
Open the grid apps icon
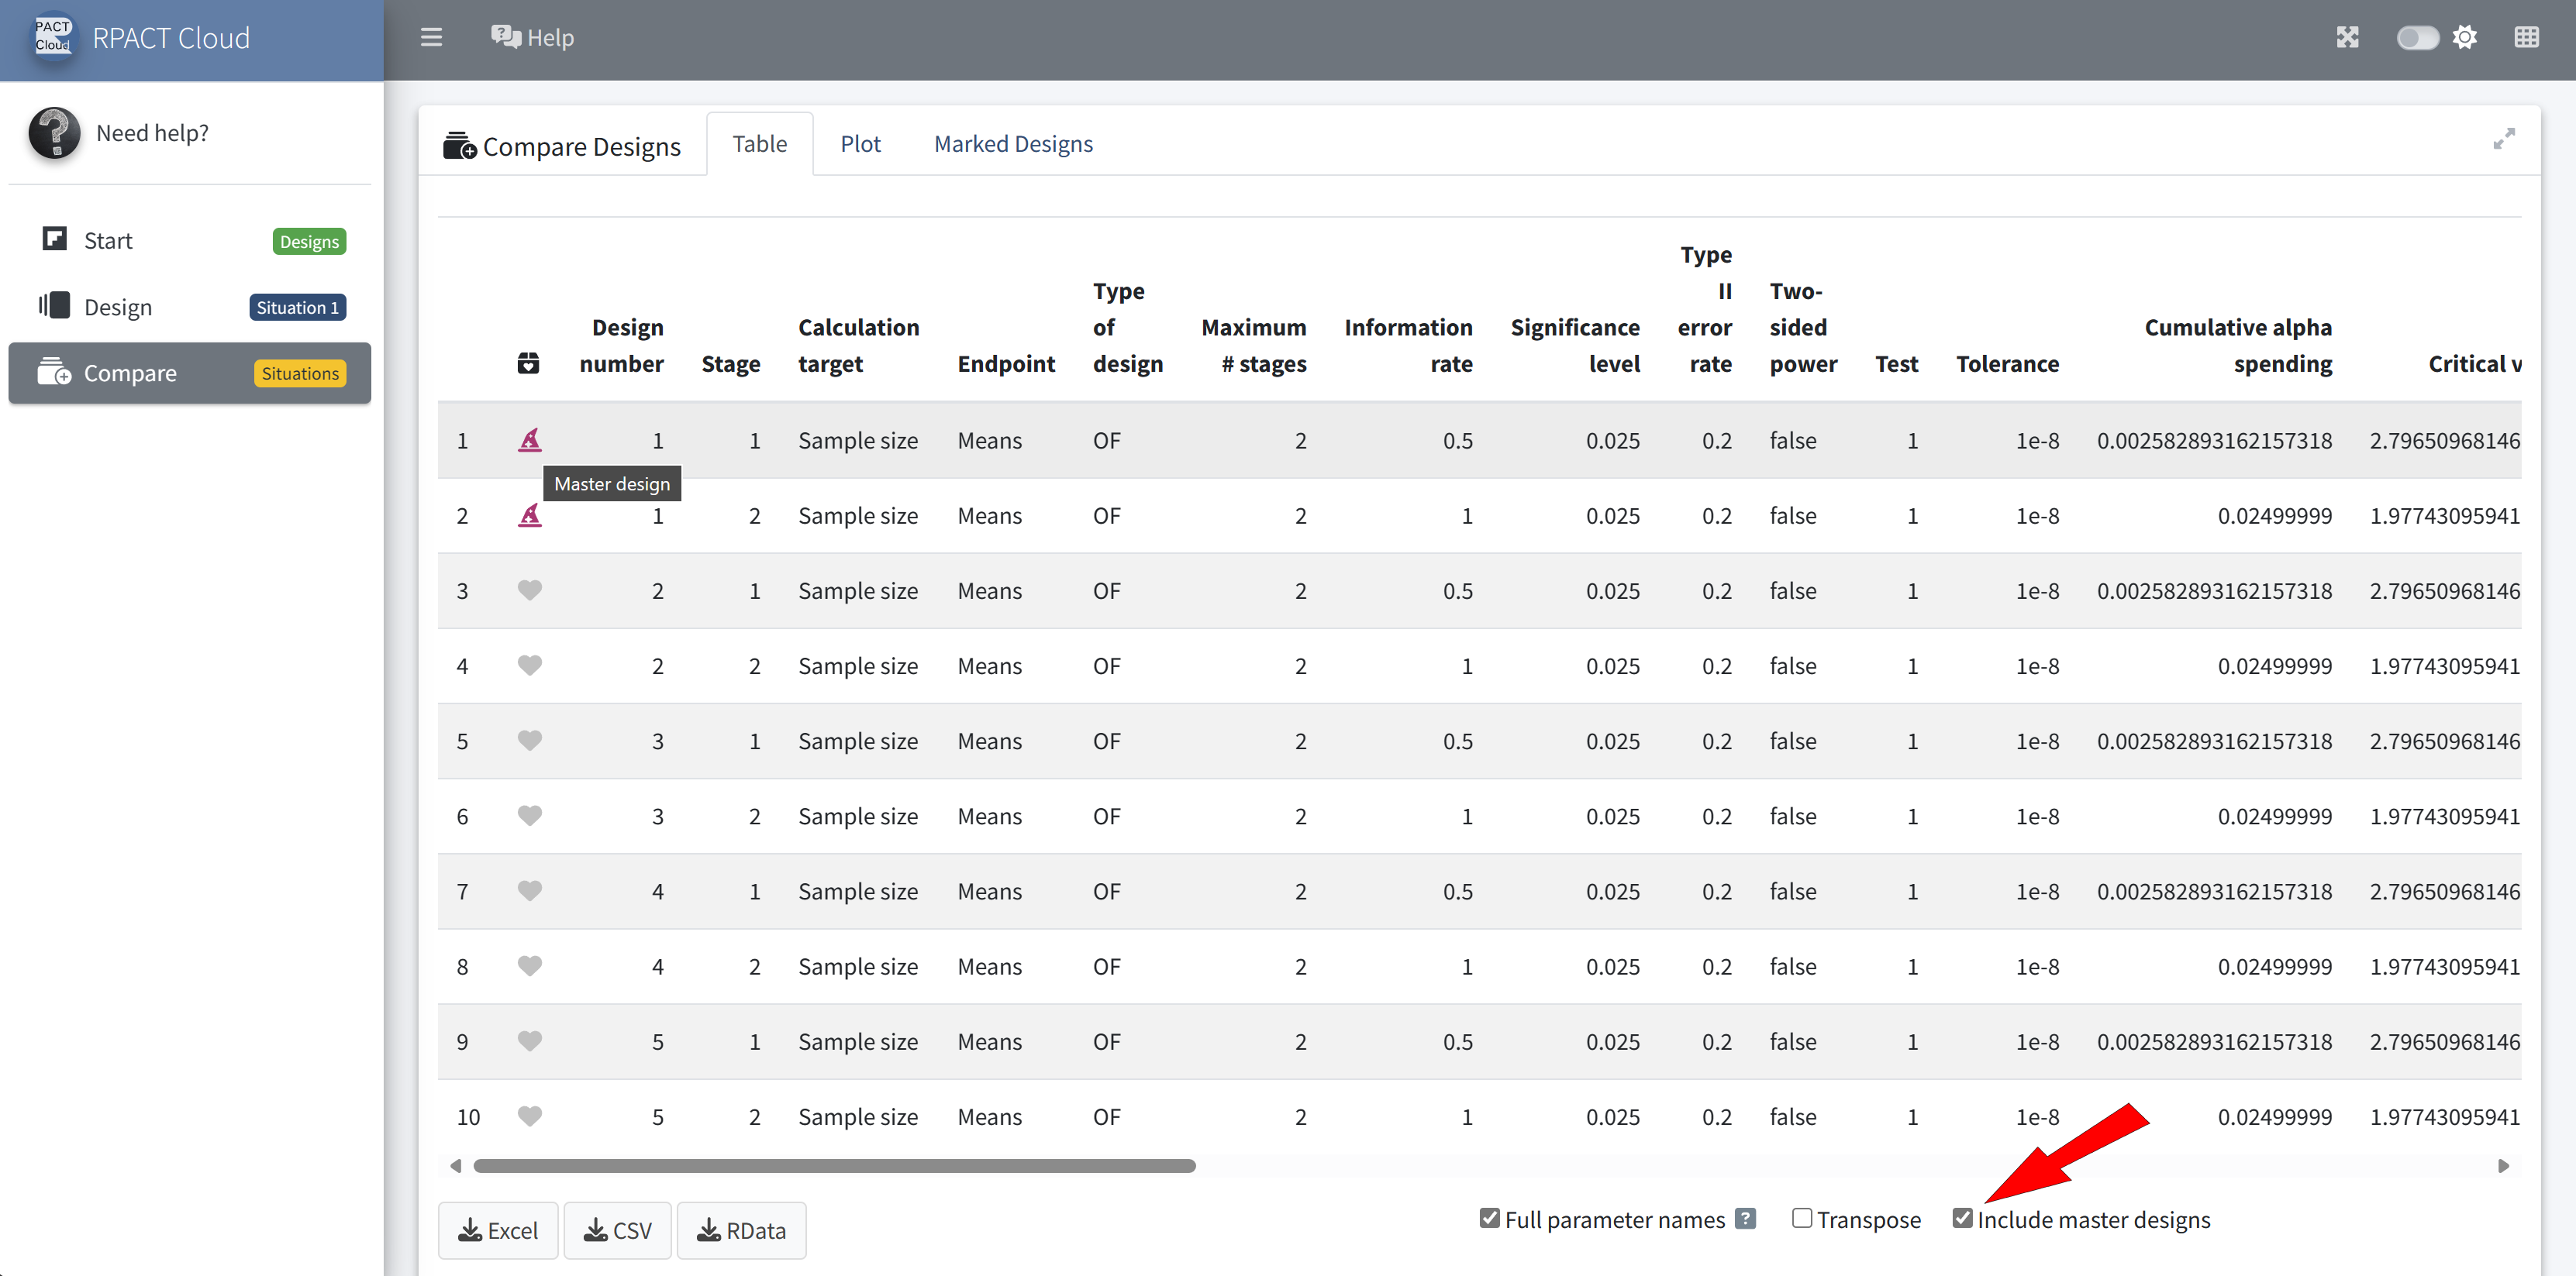pos(2526,38)
